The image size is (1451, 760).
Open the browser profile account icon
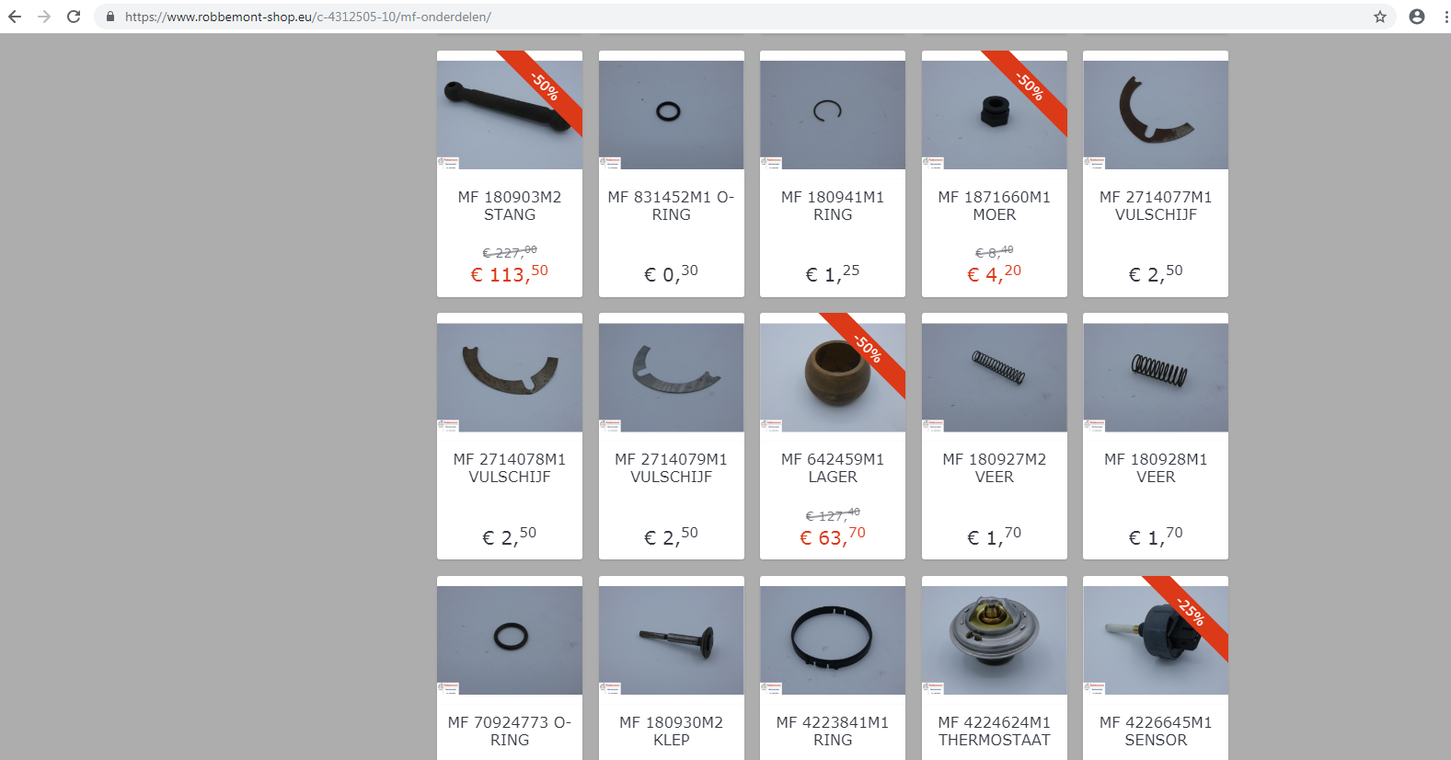coord(1417,17)
